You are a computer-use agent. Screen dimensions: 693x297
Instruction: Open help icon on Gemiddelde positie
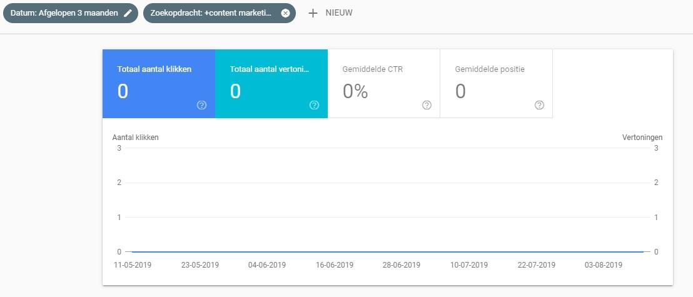pyautogui.click(x=539, y=105)
